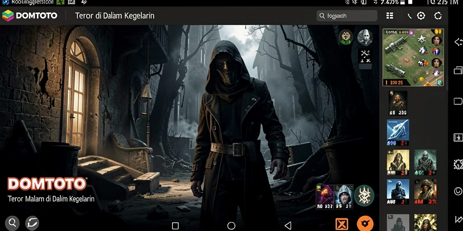
Task: Pick the hooded bearded face card over the scene
Action: pyautogui.click(x=344, y=197)
